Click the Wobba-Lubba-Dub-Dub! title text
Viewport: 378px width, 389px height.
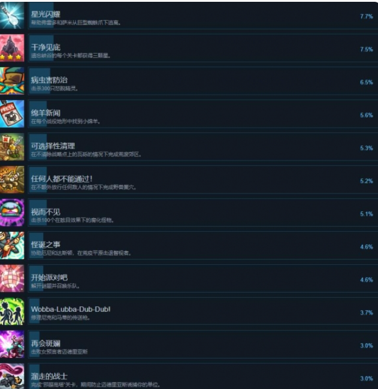[x=71, y=309]
